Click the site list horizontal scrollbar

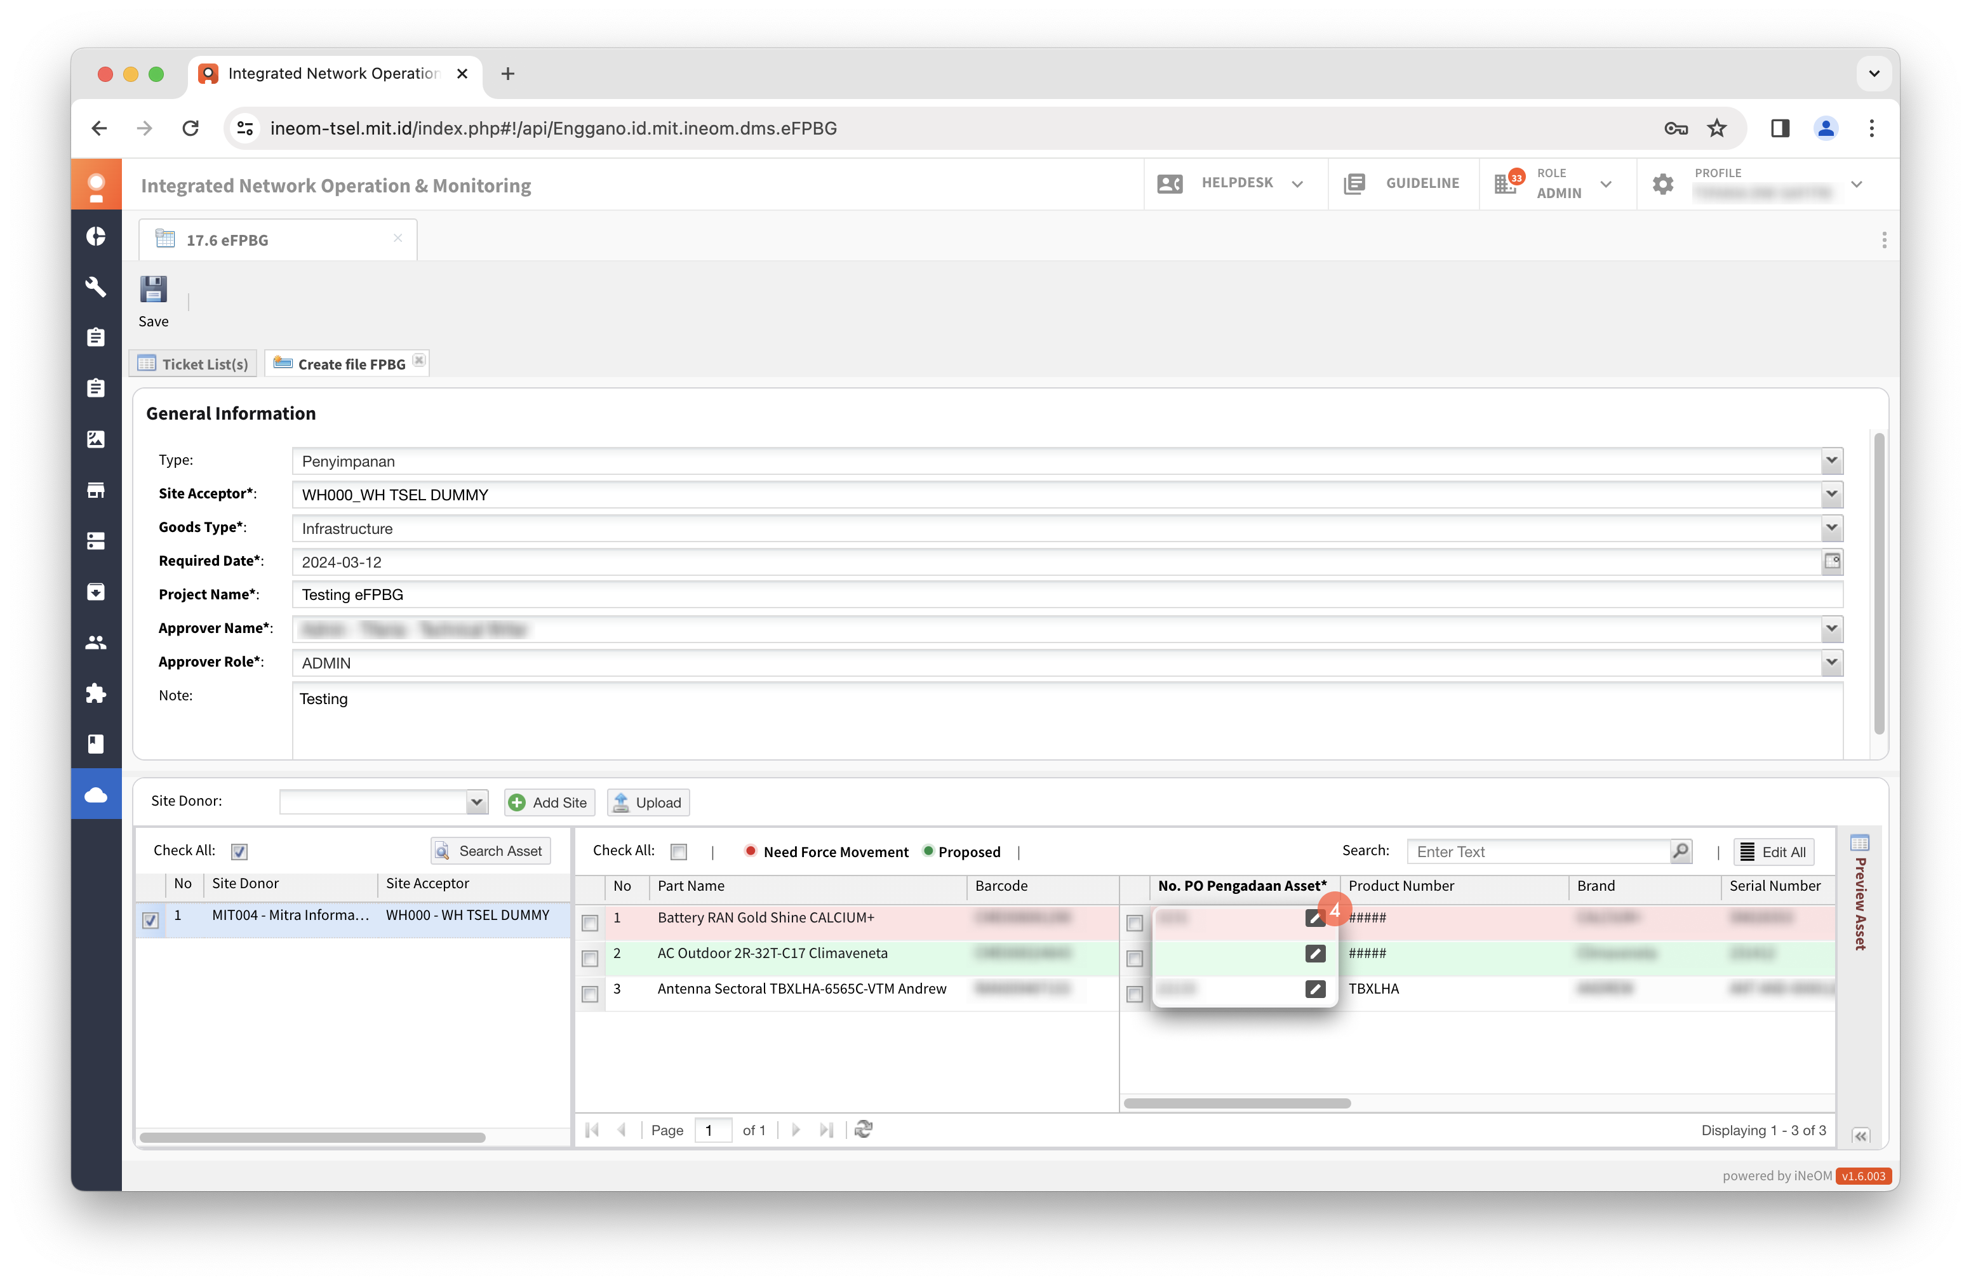tap(313, 1138)
